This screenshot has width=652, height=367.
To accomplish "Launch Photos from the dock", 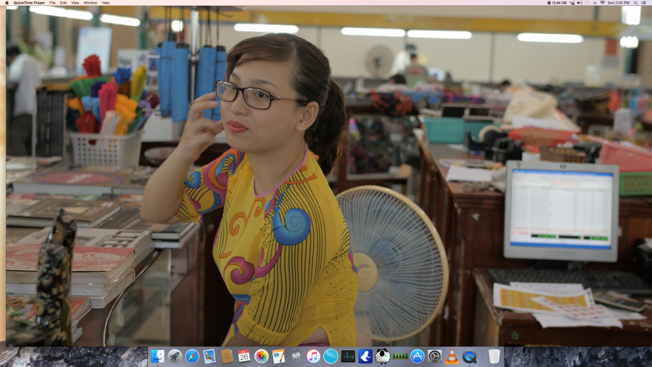I will pos(261,356).
